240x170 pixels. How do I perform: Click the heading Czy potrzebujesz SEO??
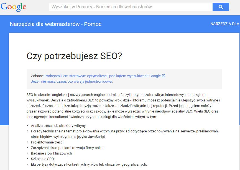pos(74,56)
